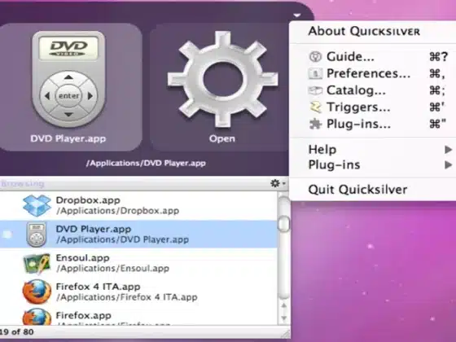The height and width of the screenshot is (342, 456).
Task: Select the Firefox 4 ITA.app icon
Action: pyautogui.click(x=37, y=292)
